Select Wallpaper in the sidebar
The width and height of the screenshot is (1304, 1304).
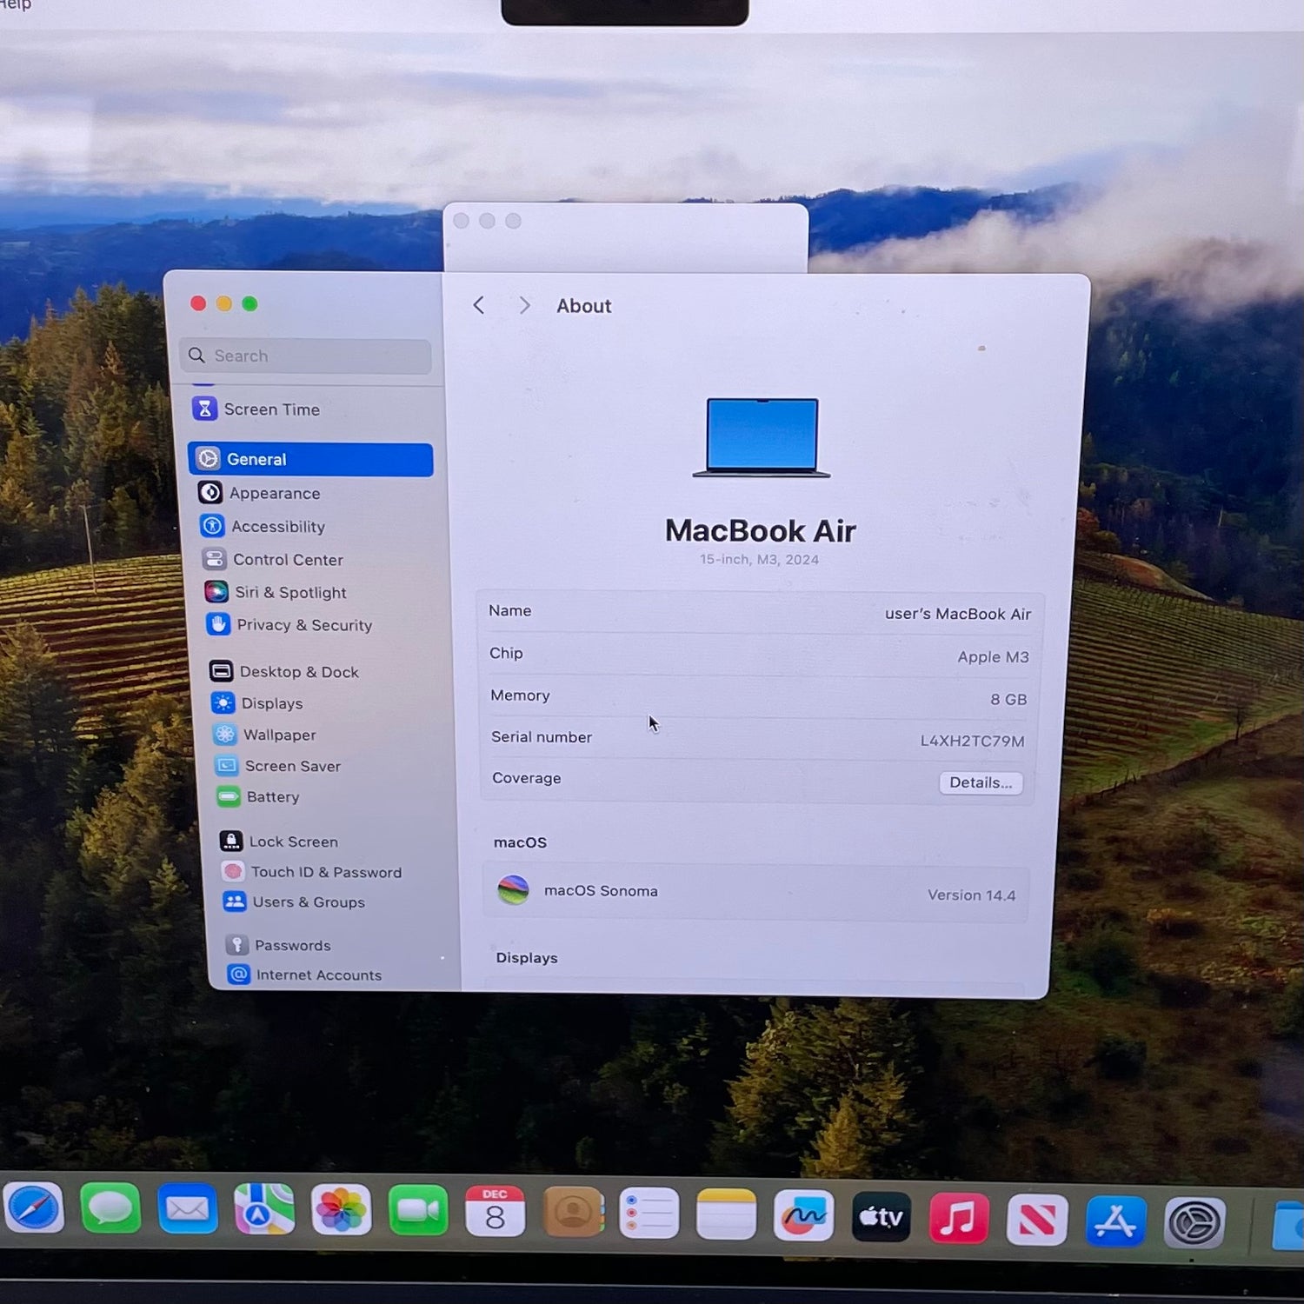[x=278, y=735]
